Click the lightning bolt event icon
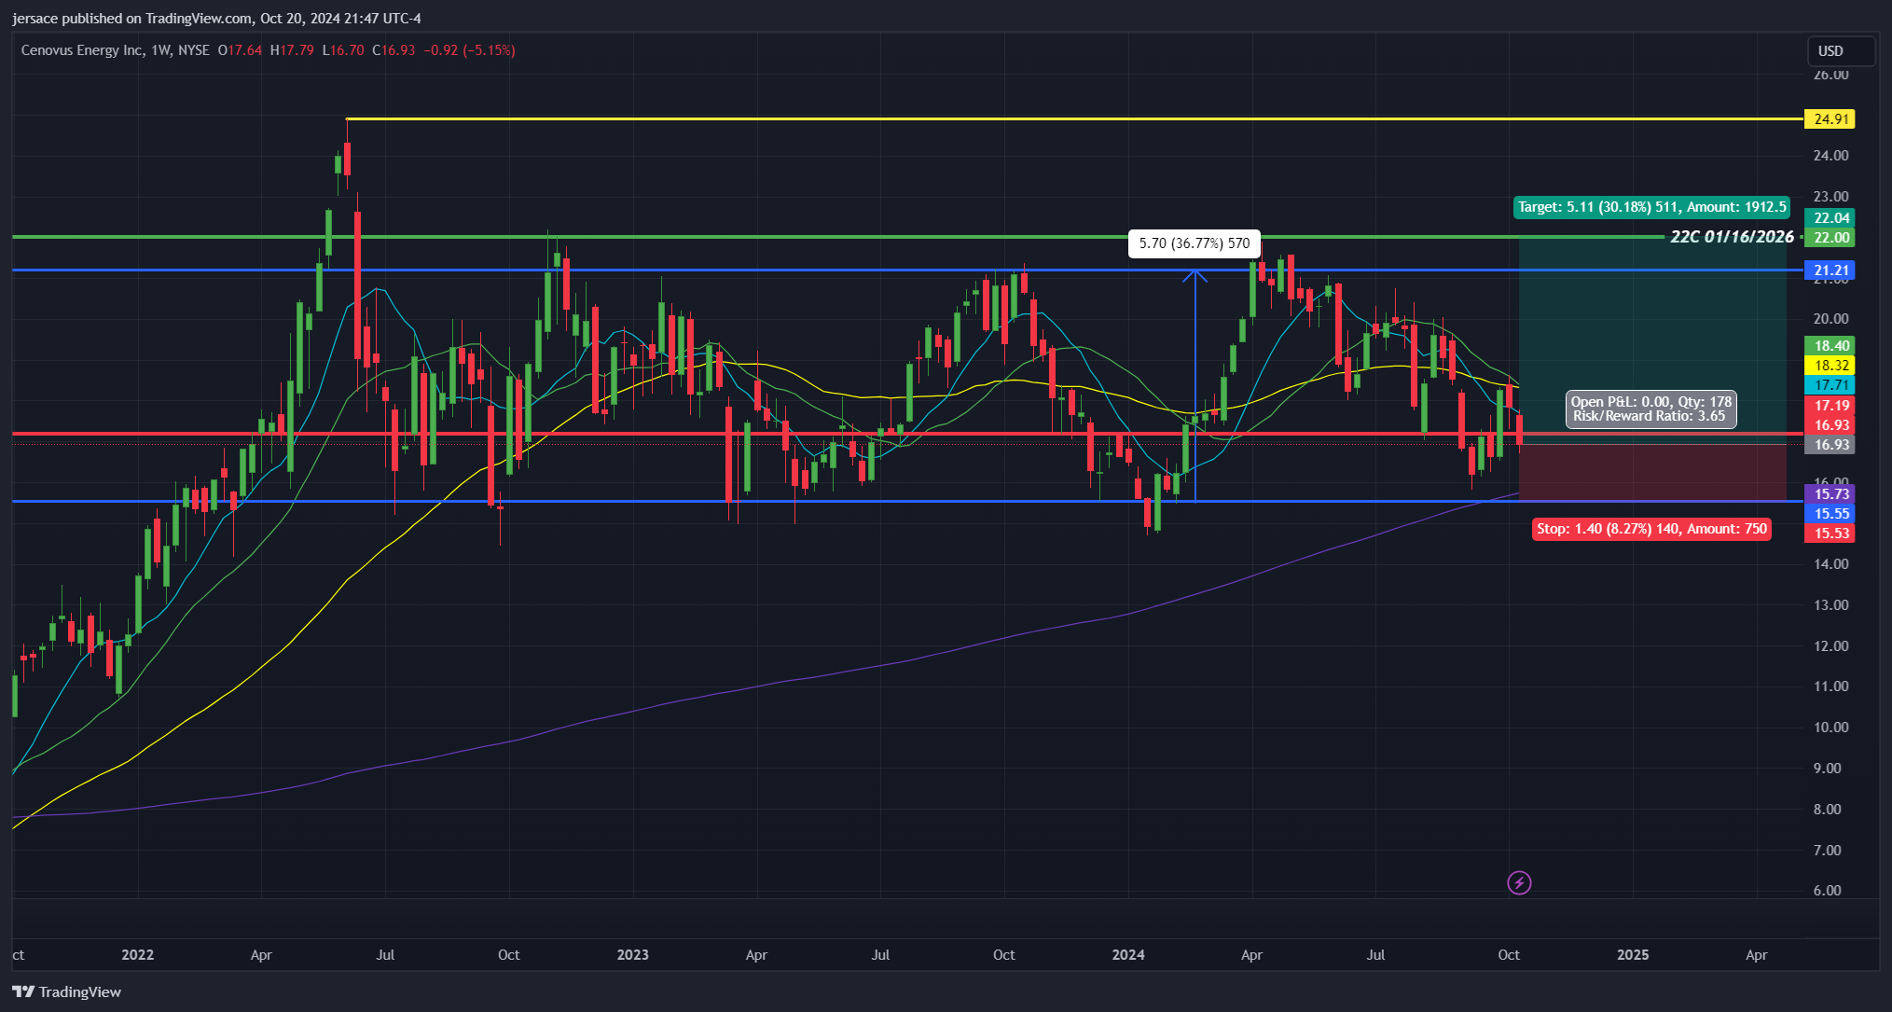Screen dimensions: 1892x1012 tap(1519, 882)
